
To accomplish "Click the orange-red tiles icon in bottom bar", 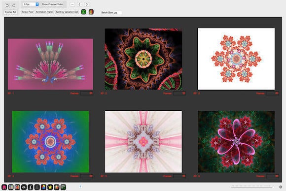I will pyautogui.click(x=17, y=187).
